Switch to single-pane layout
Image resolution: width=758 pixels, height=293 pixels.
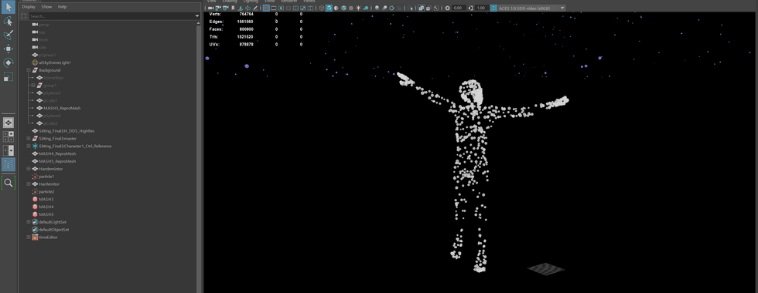[9, 123]
